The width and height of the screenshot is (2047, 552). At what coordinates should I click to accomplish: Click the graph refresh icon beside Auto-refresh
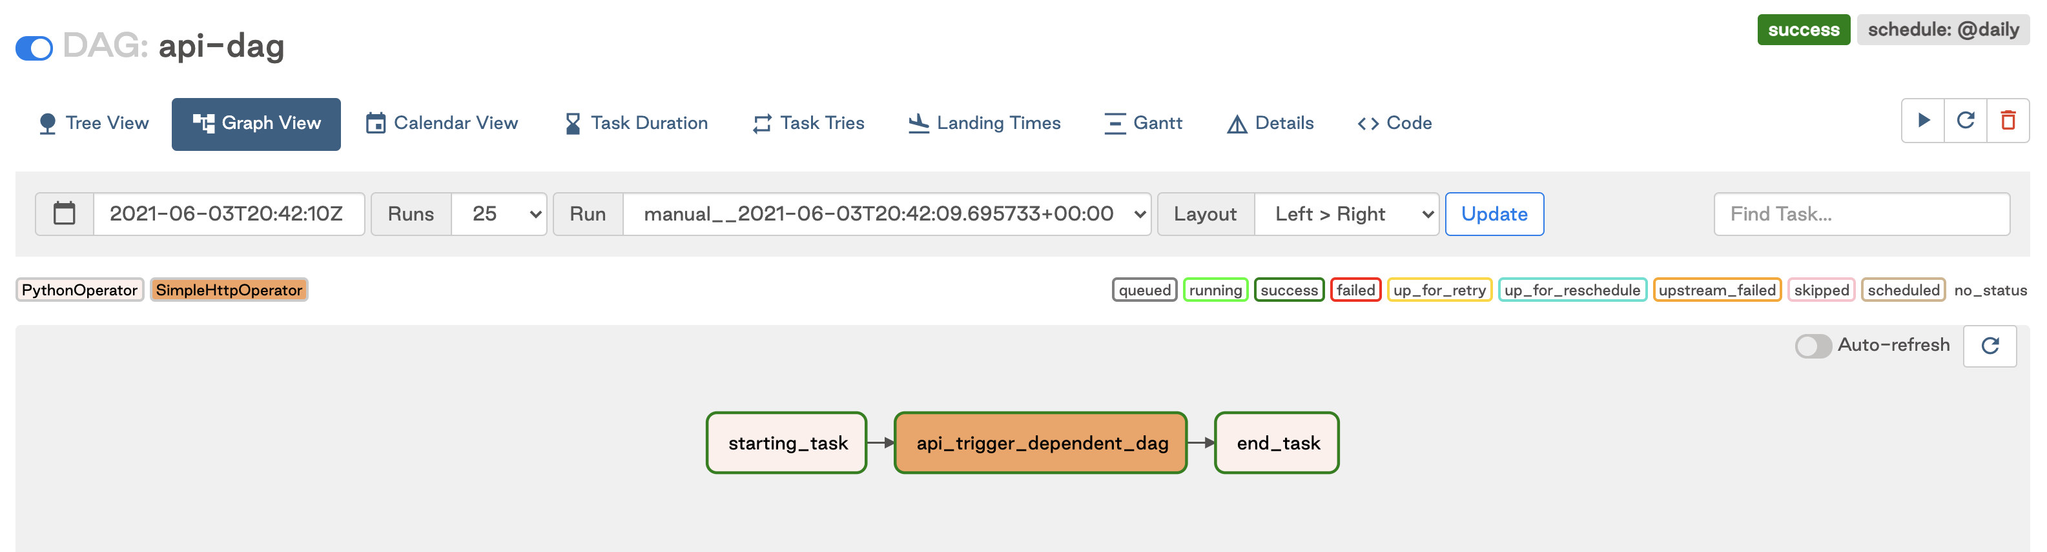(x=1990, y=346)
